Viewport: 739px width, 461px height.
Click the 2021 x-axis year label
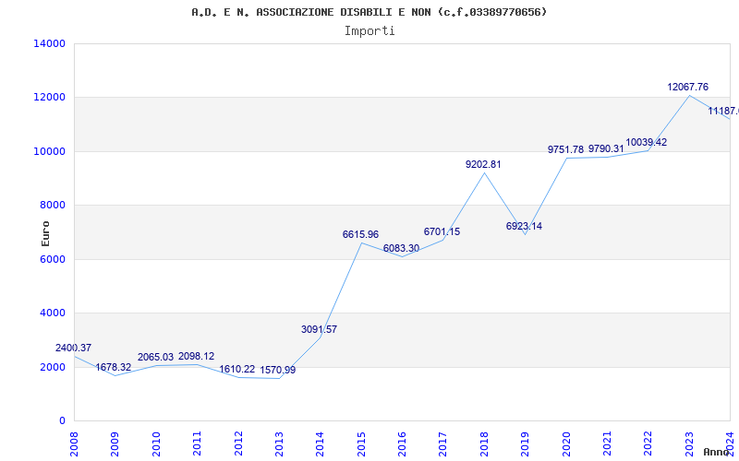pos(607,443)
